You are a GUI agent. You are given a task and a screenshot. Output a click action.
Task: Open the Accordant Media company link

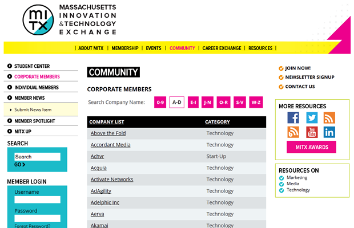point(110,145)
